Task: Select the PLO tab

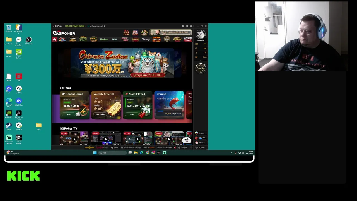Action: point(114,39)
